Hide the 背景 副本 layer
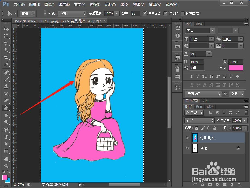Viewport: 250px width, 188px height. (x=187, y=138)
